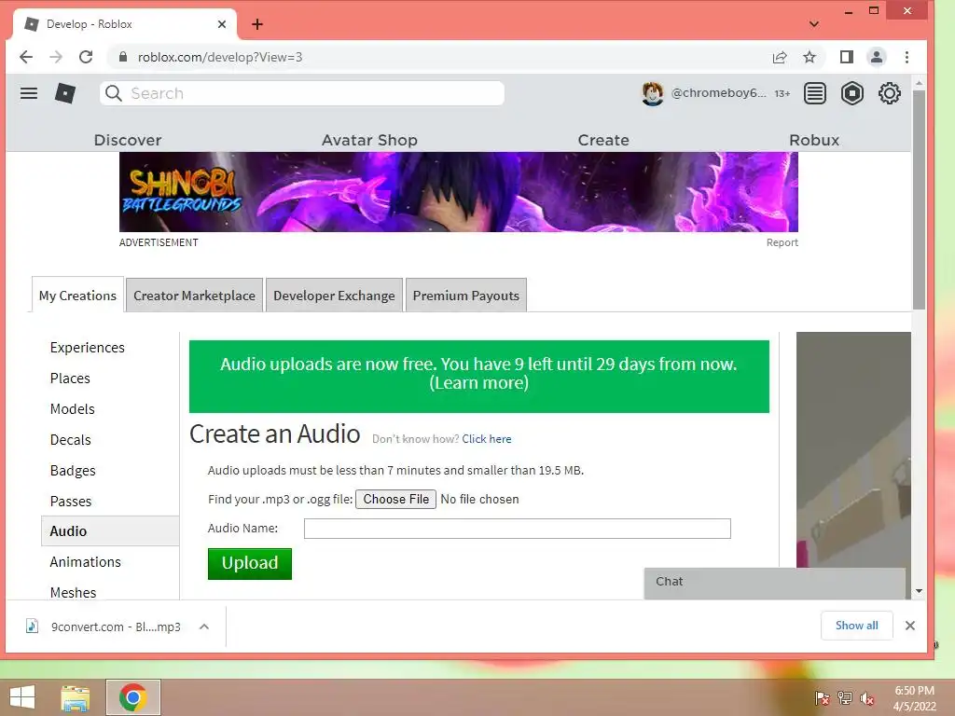The width and height of the screenshot is (955, 716).
Task: Click the scrollbar down arrow
Action: point(919,591)
